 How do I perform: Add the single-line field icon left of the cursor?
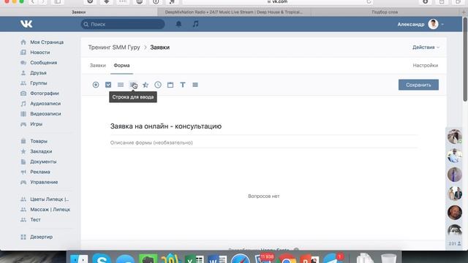tap(121, 85)
